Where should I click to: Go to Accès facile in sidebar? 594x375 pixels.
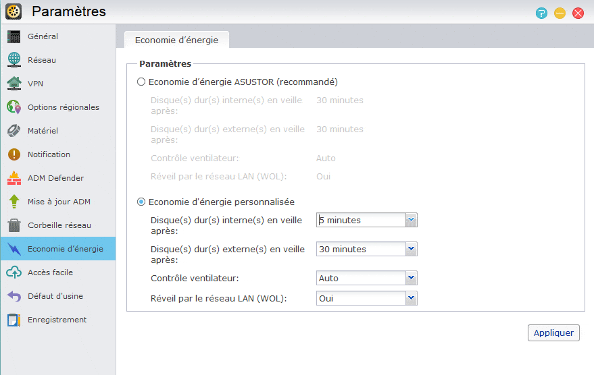tap(58, 272)
